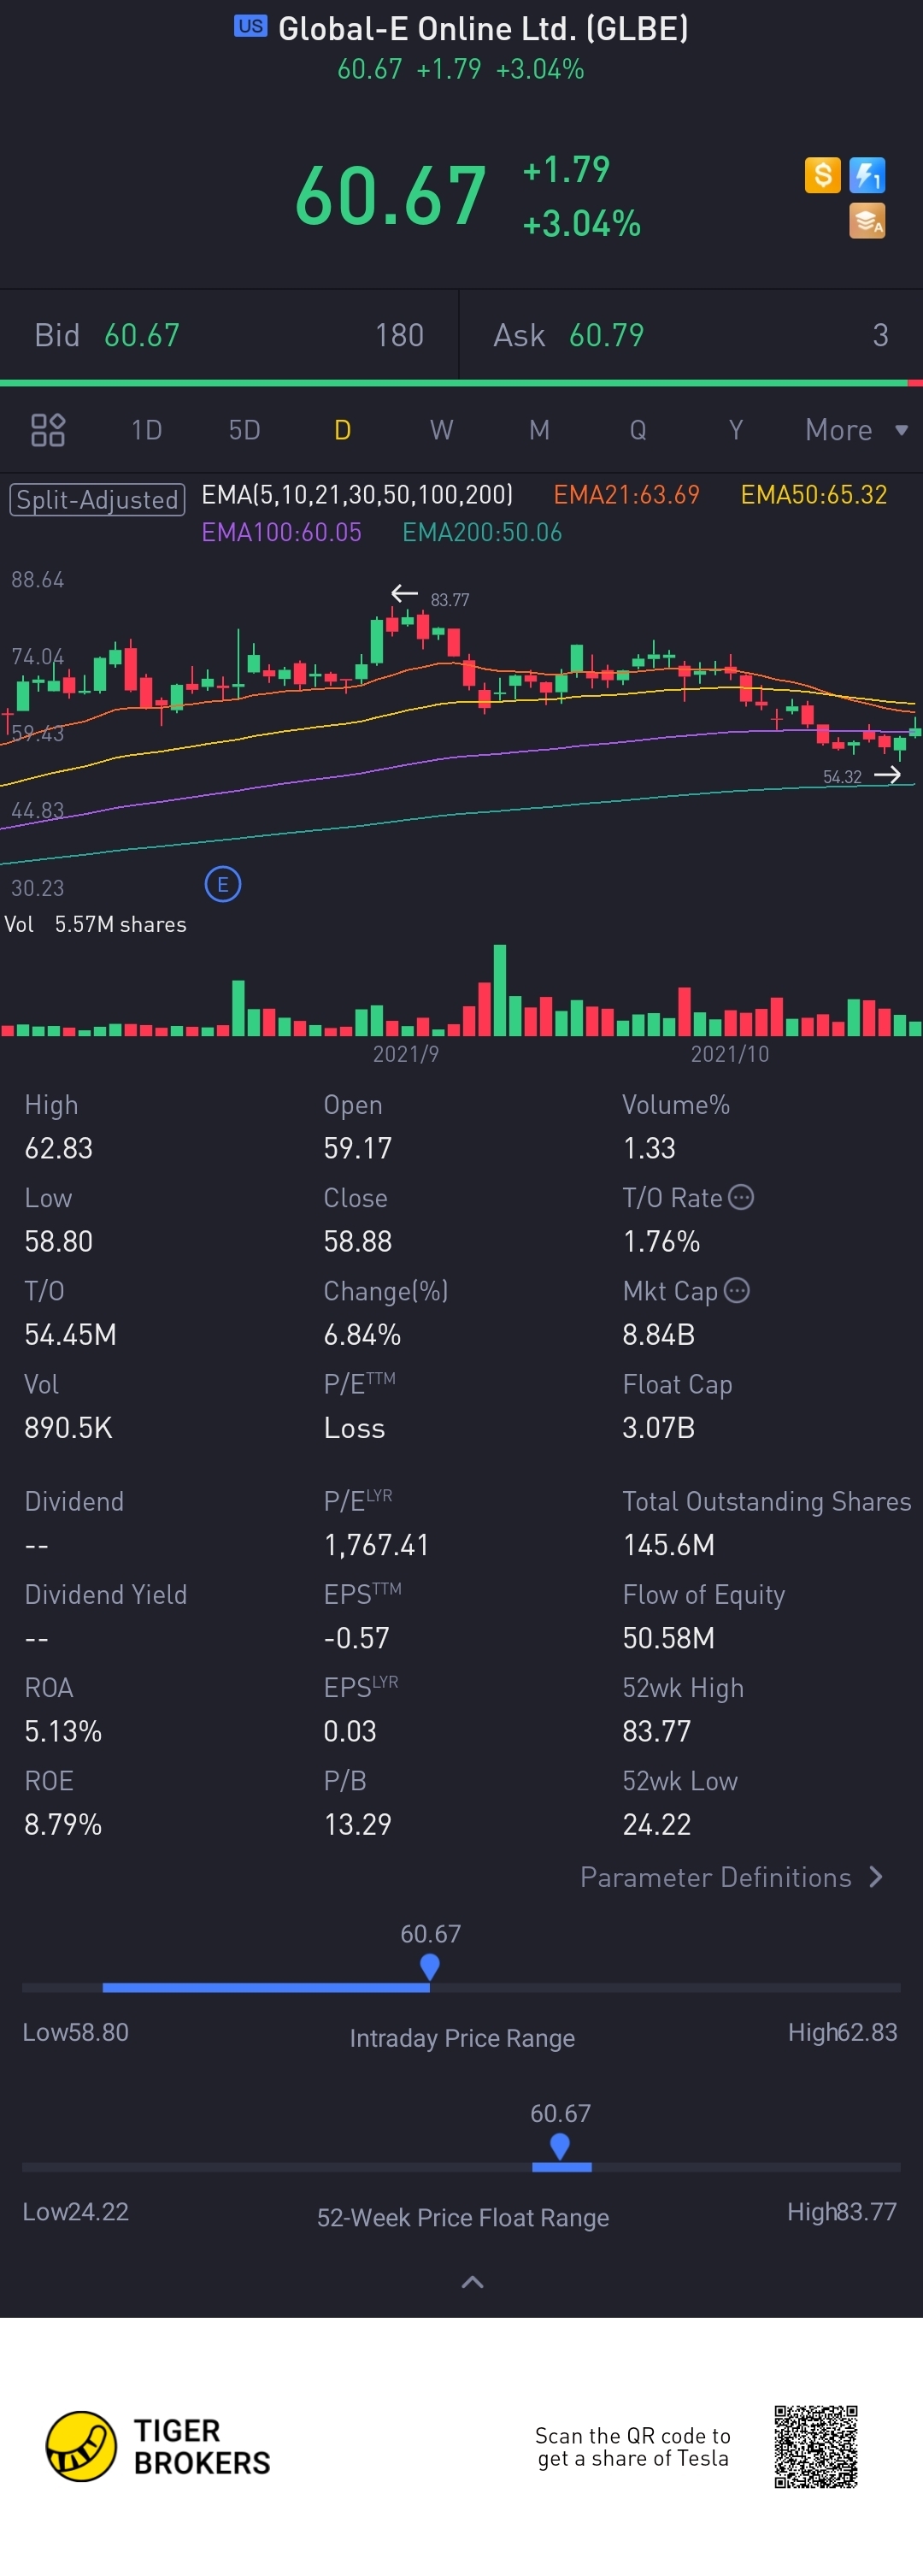The image size is (923, 2576).
Task: Collapse the details panel with up chevron
Action: pos(472,2282)
